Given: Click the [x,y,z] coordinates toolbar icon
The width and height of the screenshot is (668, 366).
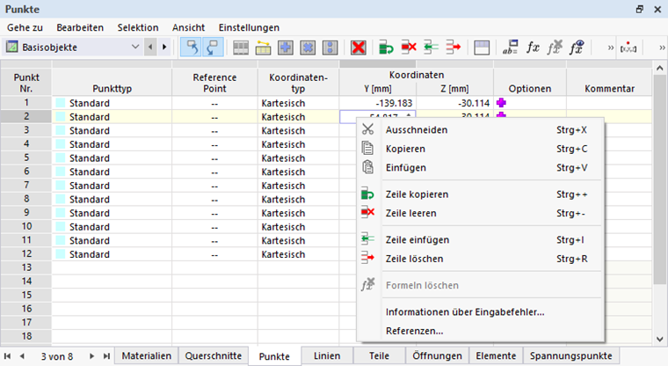Looking at the screenshot, I should click(628, 48).
